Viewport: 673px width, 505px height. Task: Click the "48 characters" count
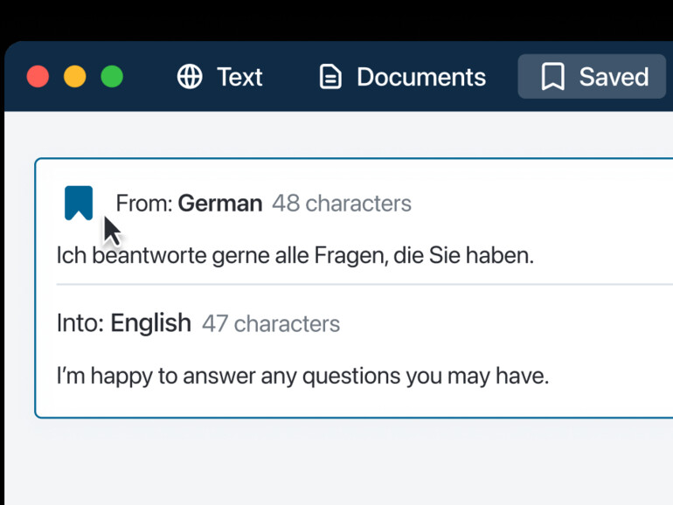341,204
